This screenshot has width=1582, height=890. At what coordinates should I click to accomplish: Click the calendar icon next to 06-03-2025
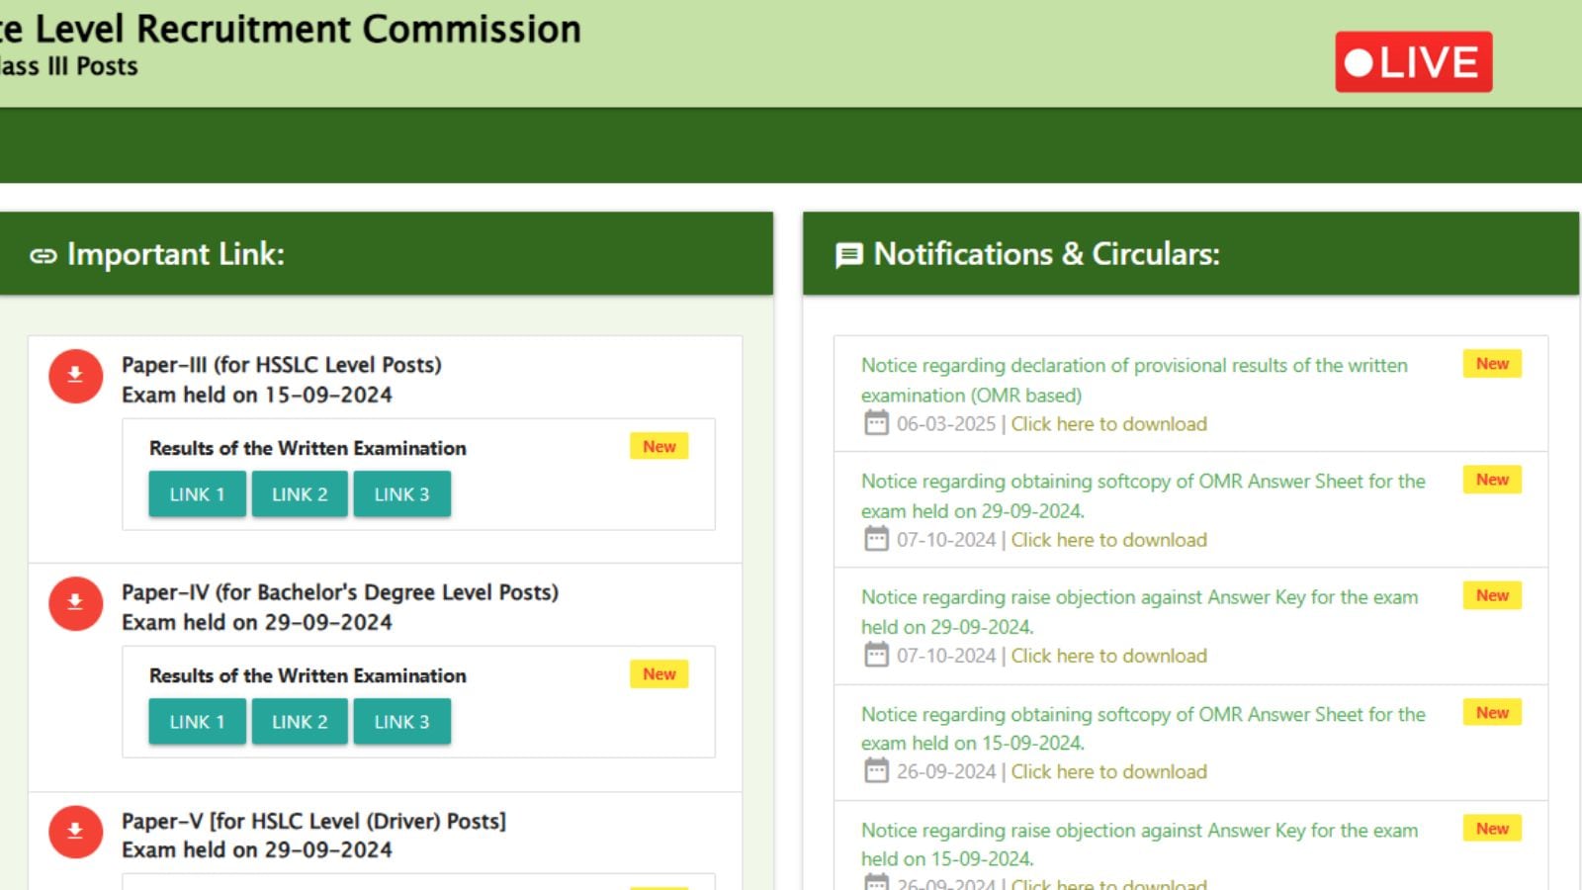(876, 423)
